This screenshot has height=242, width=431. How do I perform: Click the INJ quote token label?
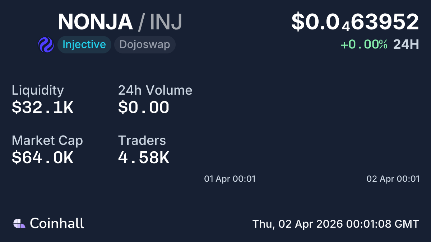point(166,22)
